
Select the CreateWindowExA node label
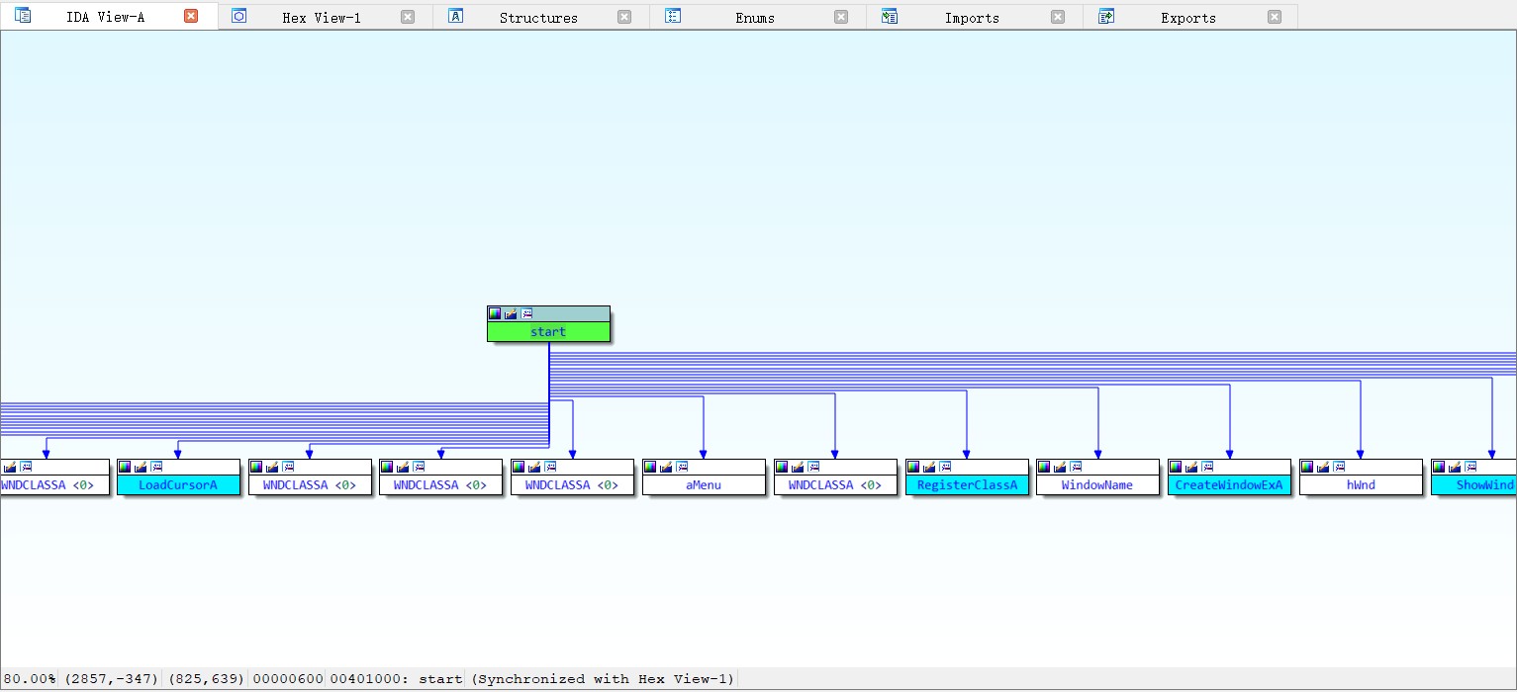pos(1229,485)
